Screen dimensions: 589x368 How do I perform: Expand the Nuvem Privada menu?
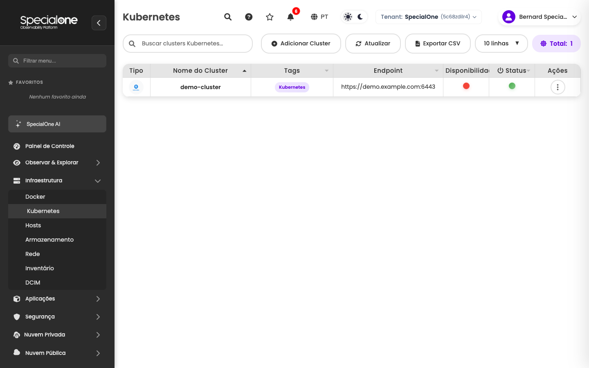coord(57,335)
